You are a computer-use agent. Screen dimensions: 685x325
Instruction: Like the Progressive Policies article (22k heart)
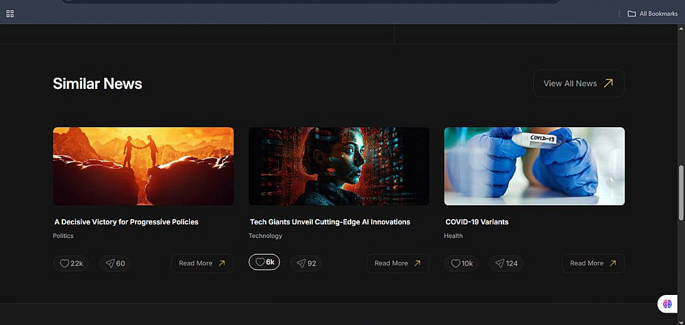[71, 263]
